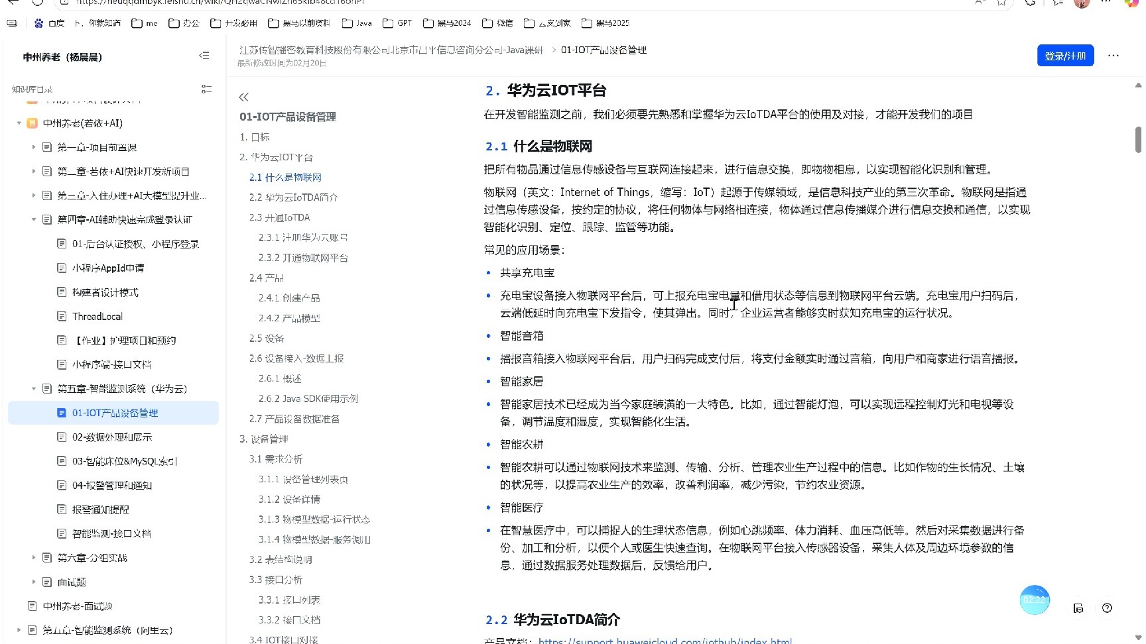Click the 中州养老（杨晨晨） workspace title

click(x=62, y=58)
